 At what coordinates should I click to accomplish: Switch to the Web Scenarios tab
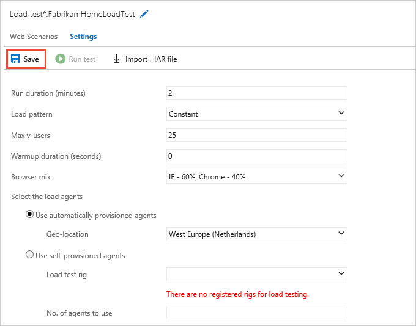pos(34,37)
